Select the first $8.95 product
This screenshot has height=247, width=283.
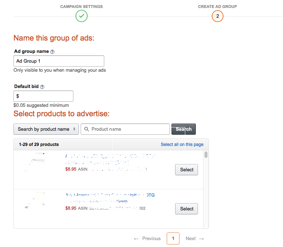coord(186,169)
